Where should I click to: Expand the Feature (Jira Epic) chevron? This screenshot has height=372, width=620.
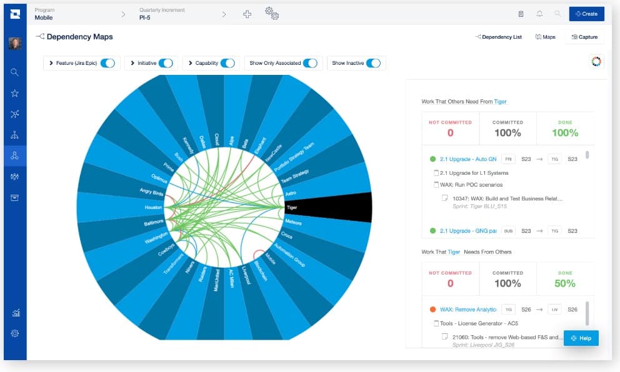click(x=51, y=63)
